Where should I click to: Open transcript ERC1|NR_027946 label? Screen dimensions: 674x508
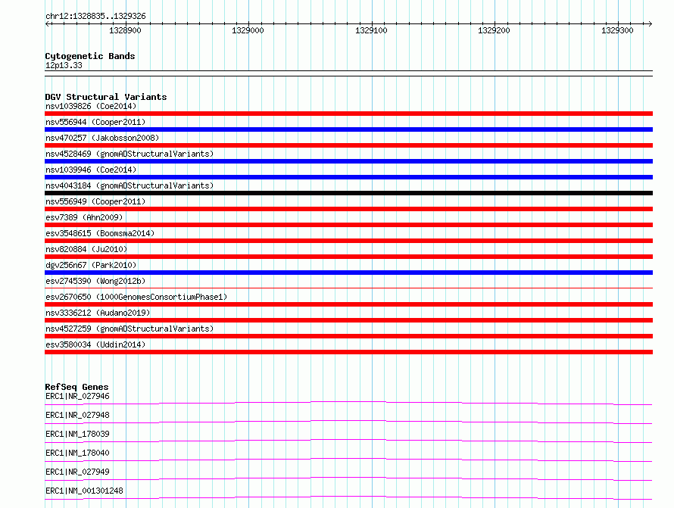(x=77, y=396)
